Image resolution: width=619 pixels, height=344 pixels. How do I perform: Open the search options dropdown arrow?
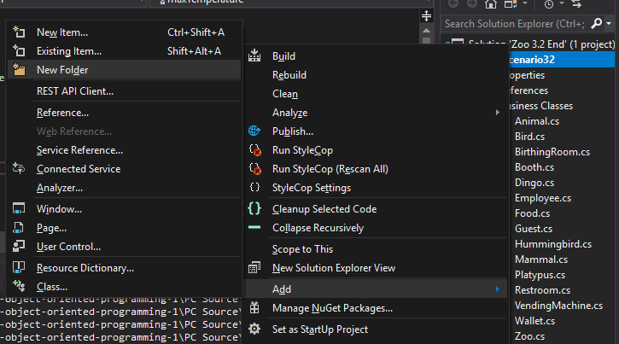pos(609,24)
